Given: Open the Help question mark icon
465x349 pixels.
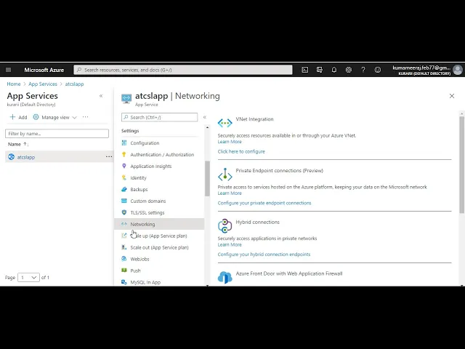Looking at the screenshot, I should coord(363,70).
